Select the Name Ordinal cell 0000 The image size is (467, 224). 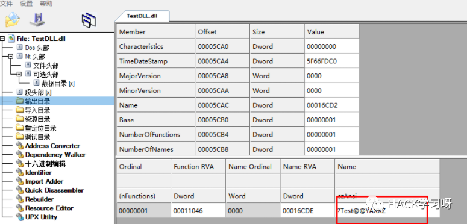[x=253, y=211]
